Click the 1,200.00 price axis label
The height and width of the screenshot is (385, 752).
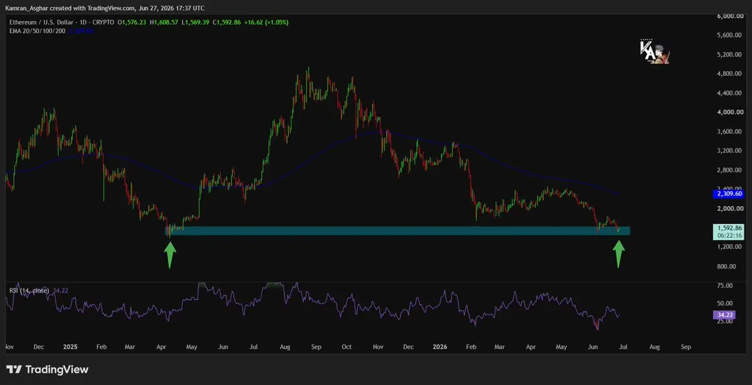pyautogui.click(x=730, y=247)
